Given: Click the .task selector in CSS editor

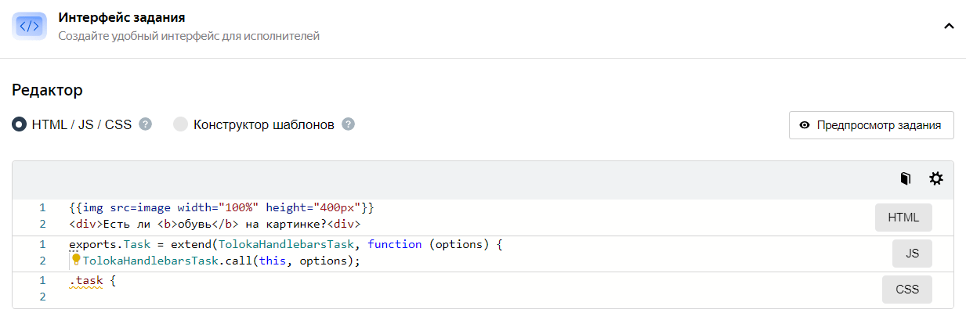Looking at the screenshot, I should click(85, 280).
